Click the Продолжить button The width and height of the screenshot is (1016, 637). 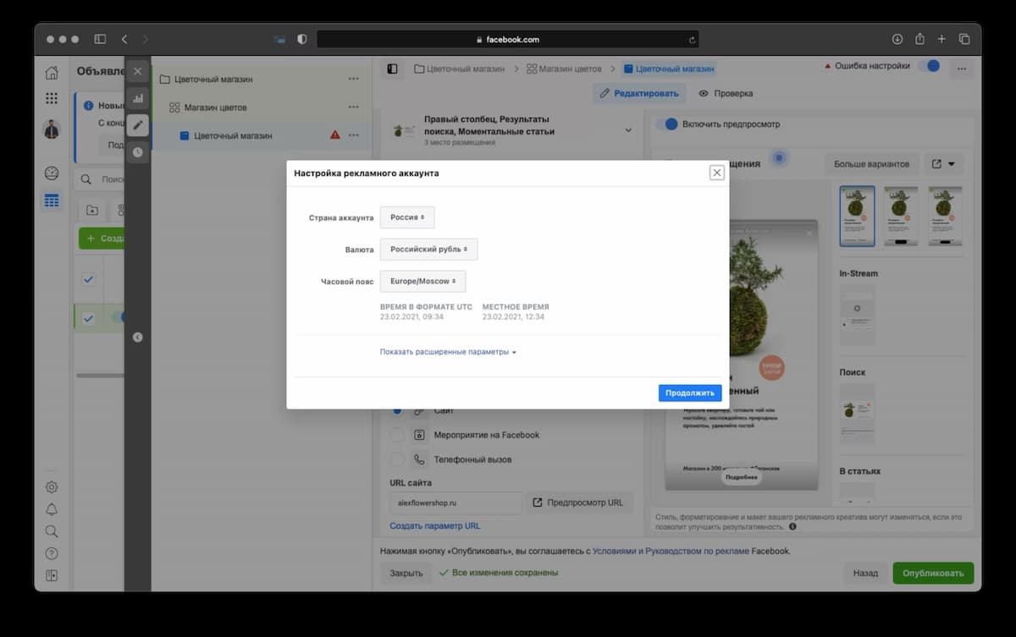pos(689,393)
